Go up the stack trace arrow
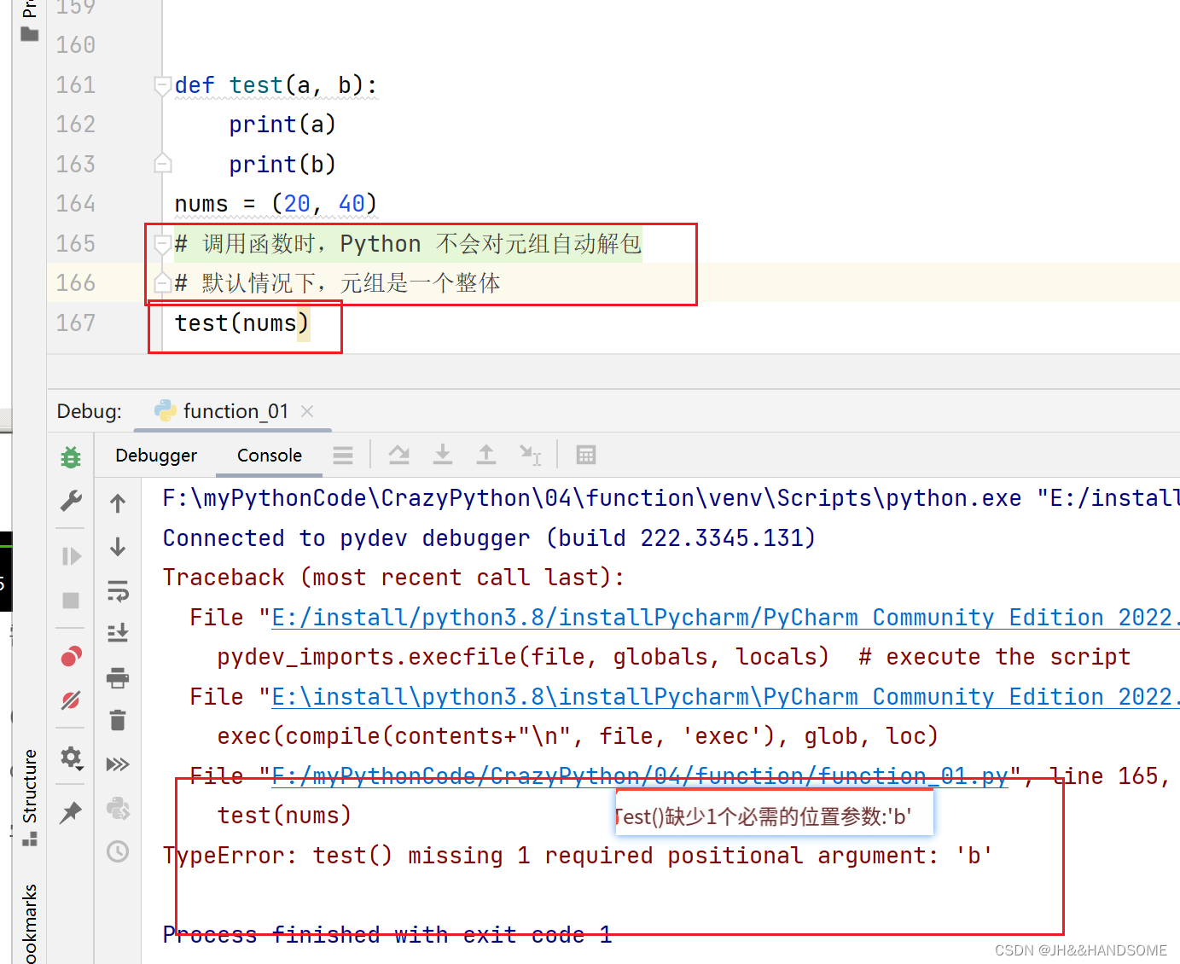1180x964 pixels. 118,503
